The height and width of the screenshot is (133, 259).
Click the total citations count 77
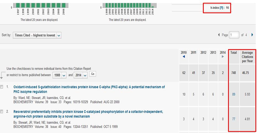(234, 119)
